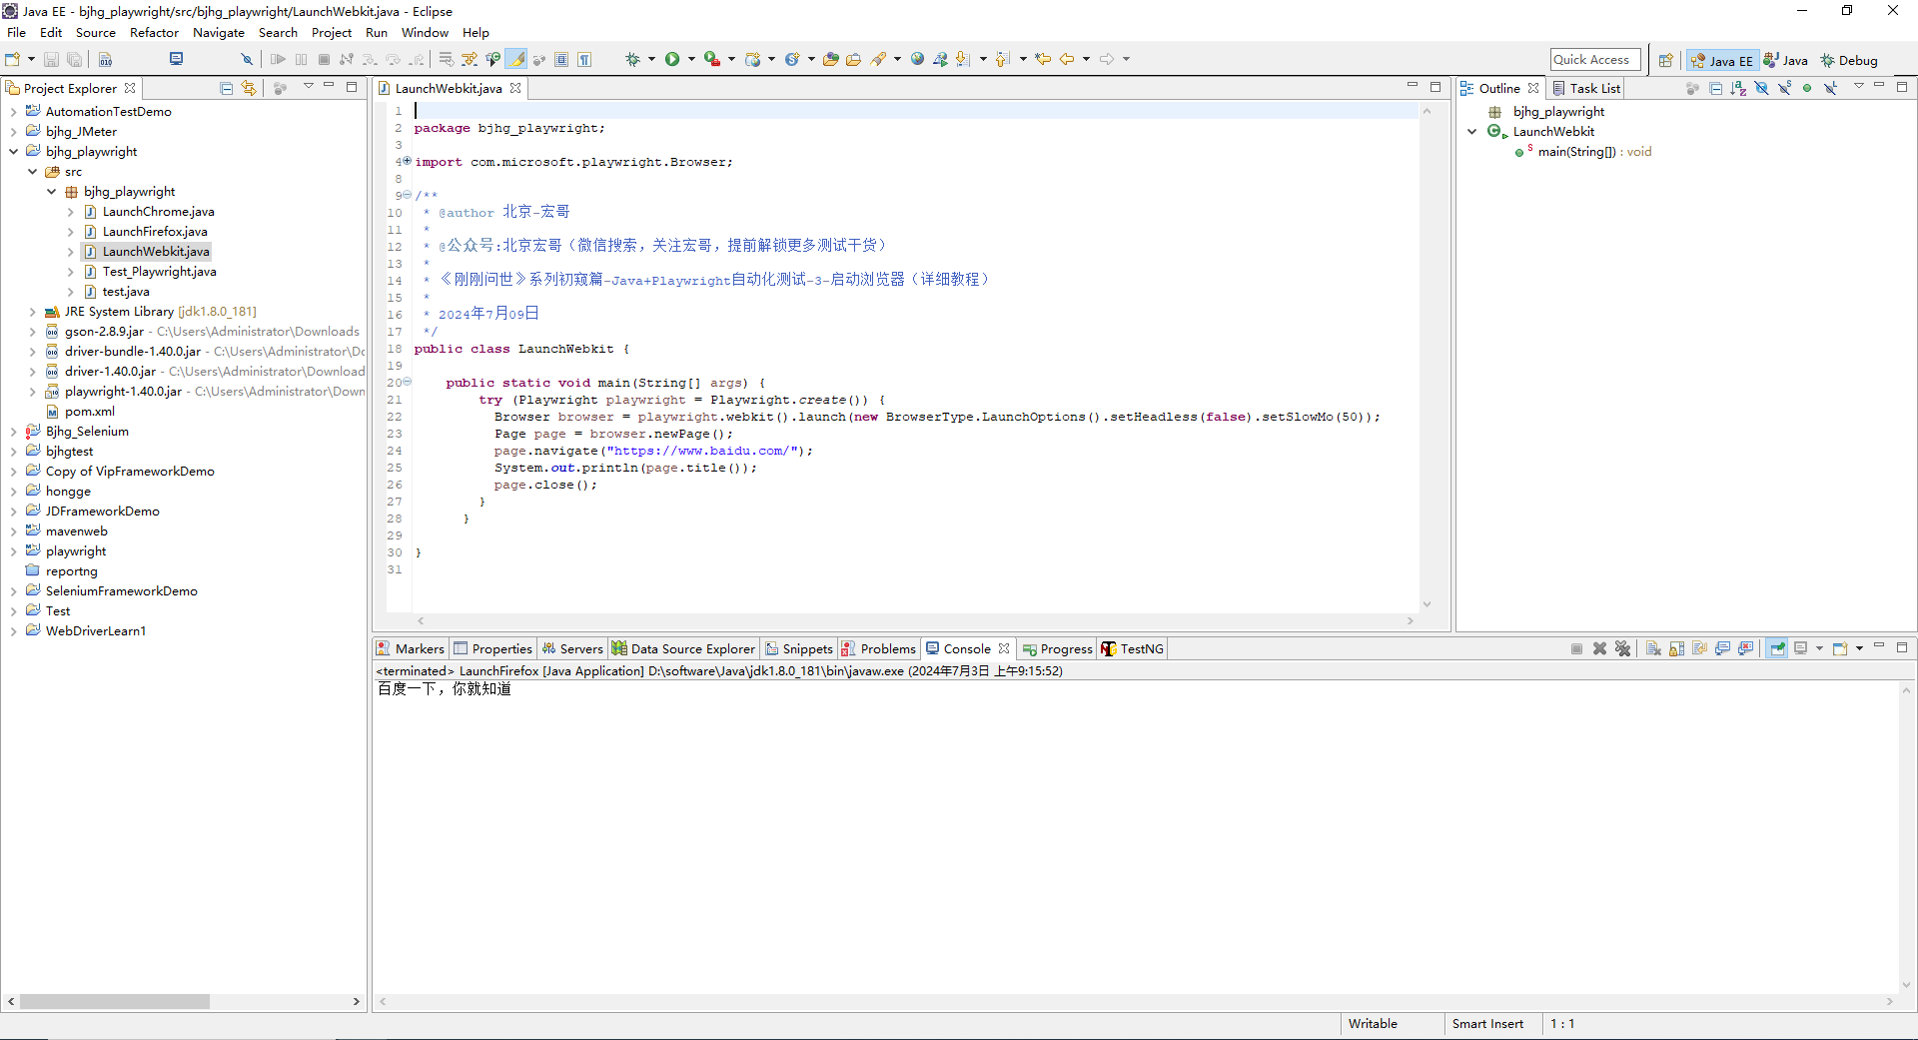
Task: Sort Outline members alphabetically
Action: pyautogui.click(x=1738, y=88)
